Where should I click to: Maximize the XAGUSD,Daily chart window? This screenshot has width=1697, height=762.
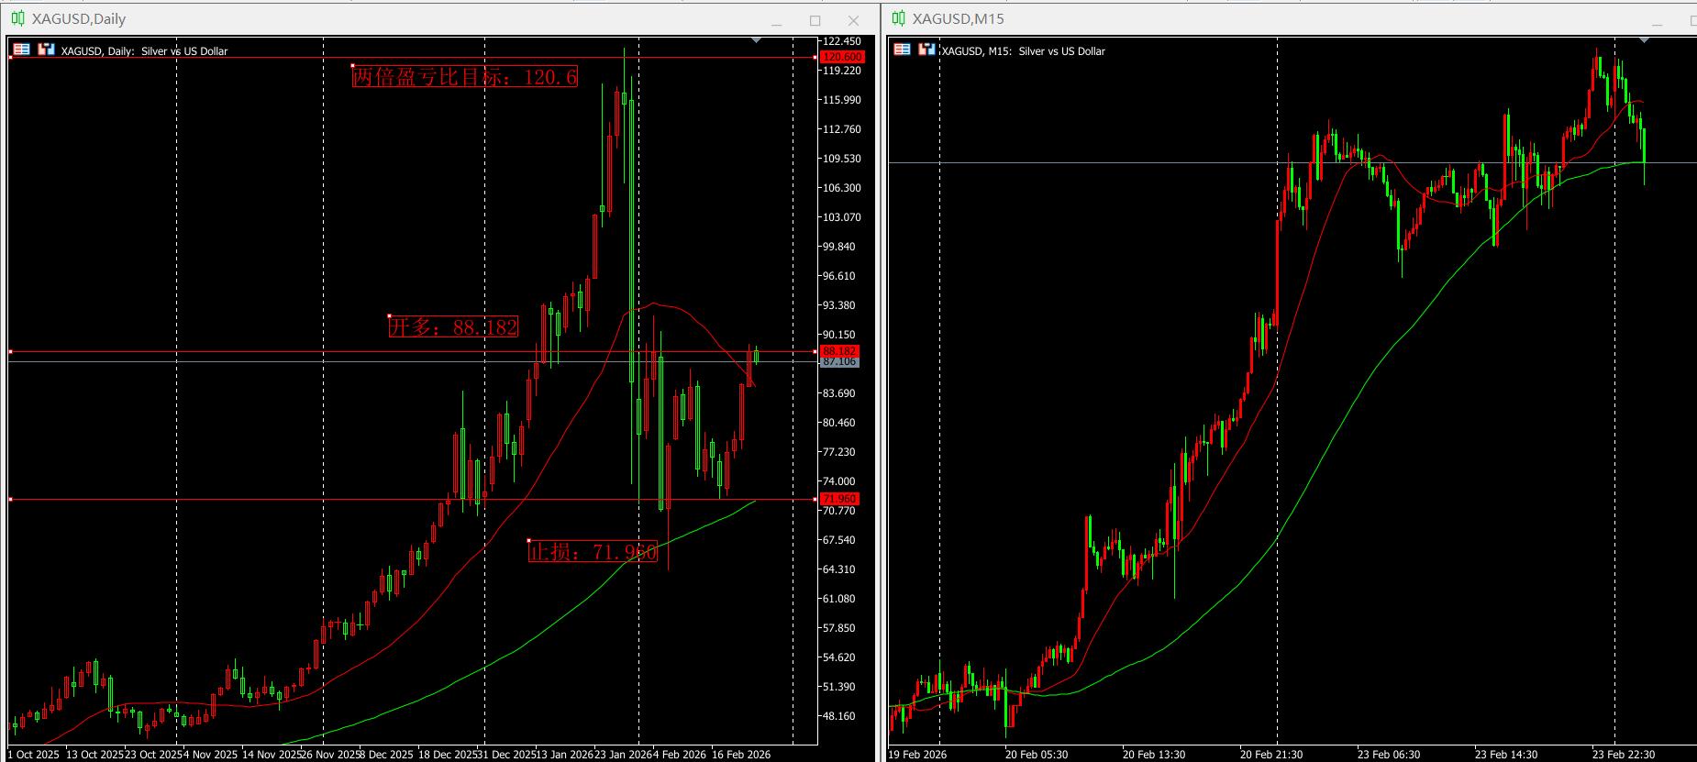click(815, 20)
